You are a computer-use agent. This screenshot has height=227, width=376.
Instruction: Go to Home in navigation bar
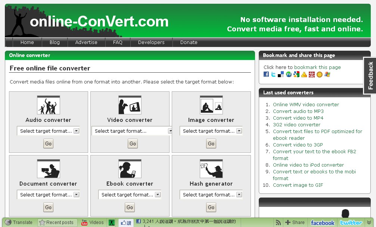point(27,42)
